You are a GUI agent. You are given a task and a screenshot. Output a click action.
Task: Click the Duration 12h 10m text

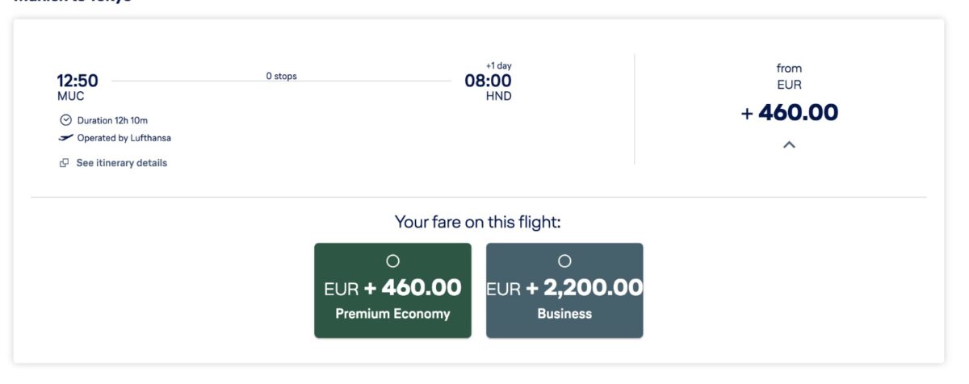112,120
